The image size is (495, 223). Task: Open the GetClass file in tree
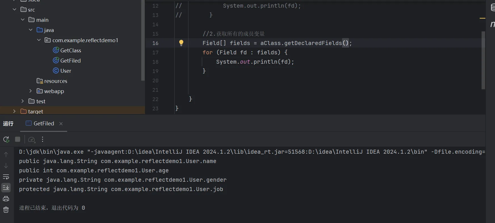tap(71, 50)
